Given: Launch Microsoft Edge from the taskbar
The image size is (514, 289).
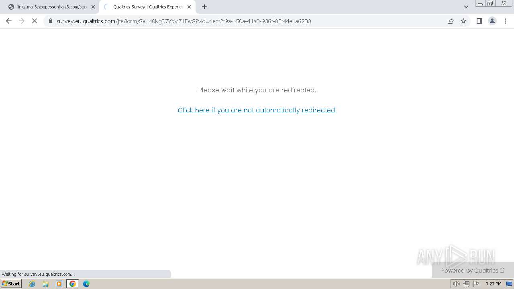Looking at the screenshot, I should (x=86, y=284).
